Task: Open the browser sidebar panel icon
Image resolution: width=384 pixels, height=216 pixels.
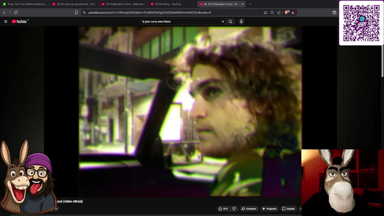Action: (334, 13)
